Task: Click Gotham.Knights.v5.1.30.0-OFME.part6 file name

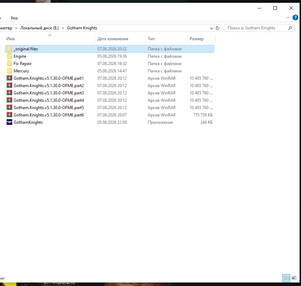Action: point(49,115)
